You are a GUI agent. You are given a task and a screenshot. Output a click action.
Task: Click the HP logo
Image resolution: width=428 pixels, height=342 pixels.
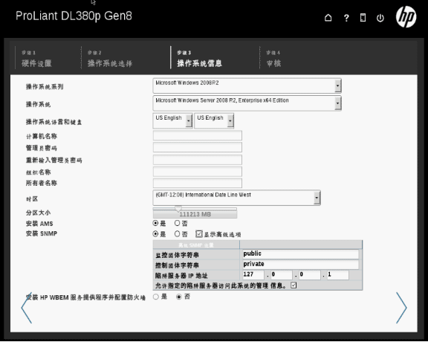(406, 17)
